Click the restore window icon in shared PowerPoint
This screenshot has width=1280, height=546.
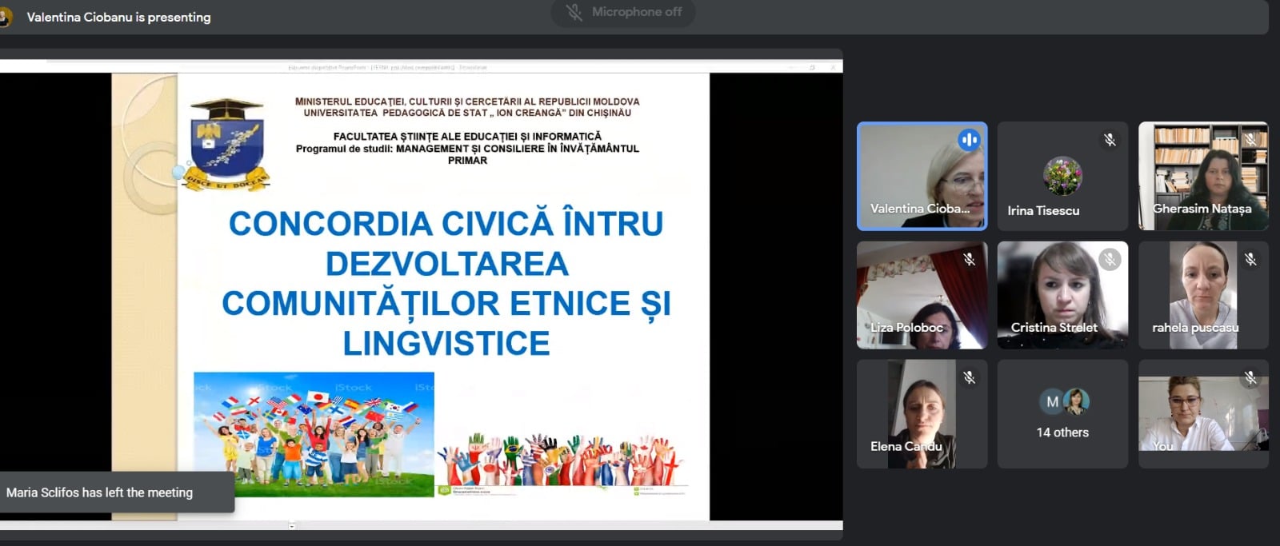pyautogui.click(x=812, y=68)
